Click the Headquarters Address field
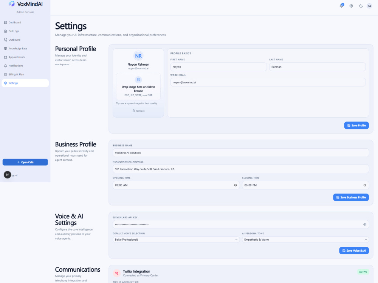378x283 pixels. pos(241,169)
